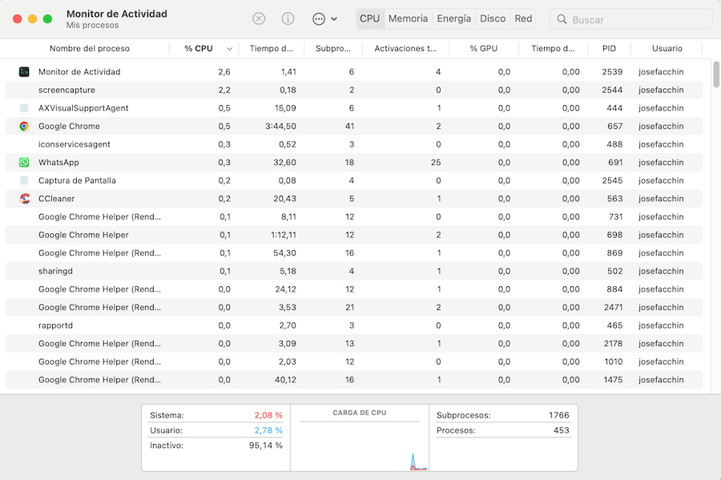This screenshot has width=721, height=480.
Task: Select the Chrome Helper row with PID 1475
Action: (353, 380)
